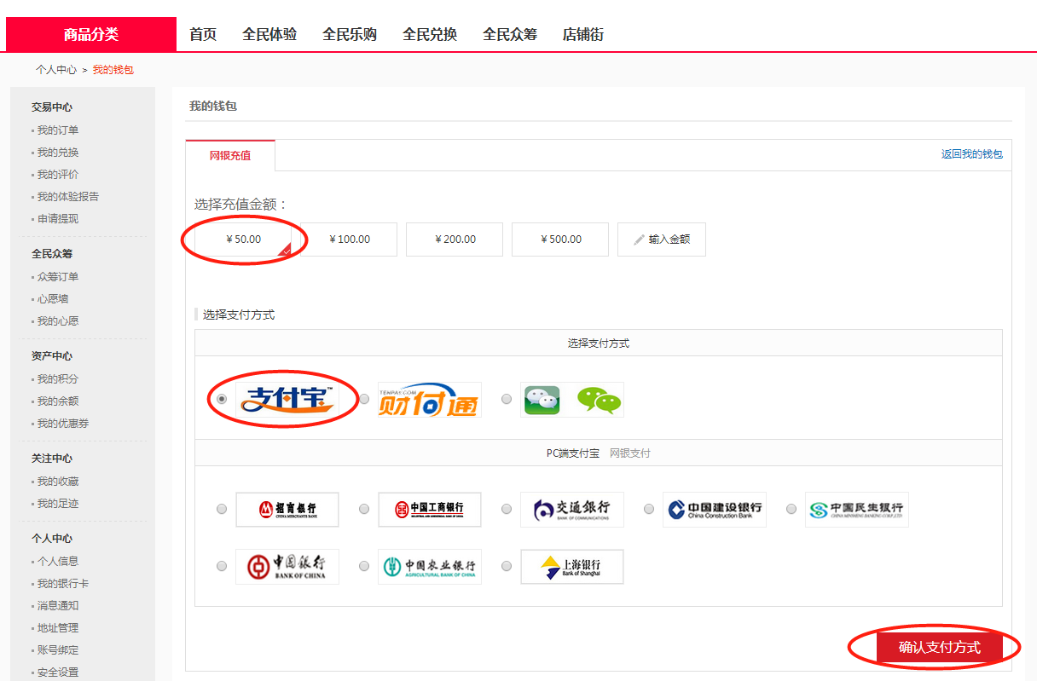Screen dimensions: 1037x681
Task: Choose the ¥100.00 recharge amount
Action: point(350,240)
